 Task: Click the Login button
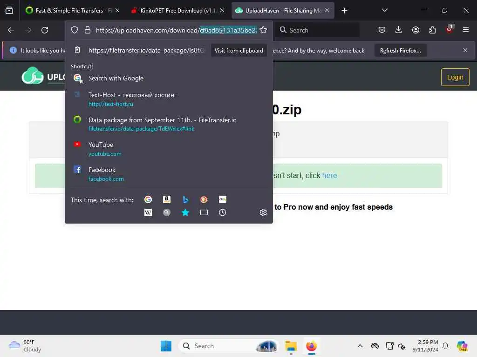455,77
